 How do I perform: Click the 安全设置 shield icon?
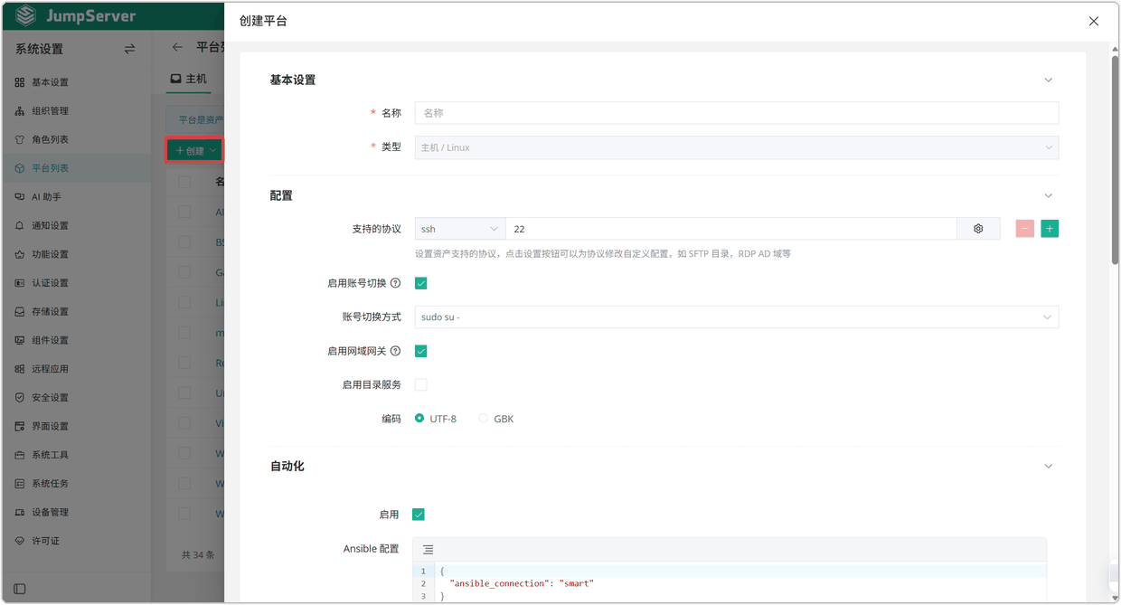[x=20, y=398]
